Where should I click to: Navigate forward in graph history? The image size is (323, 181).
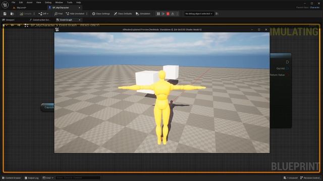coord(19,25)
